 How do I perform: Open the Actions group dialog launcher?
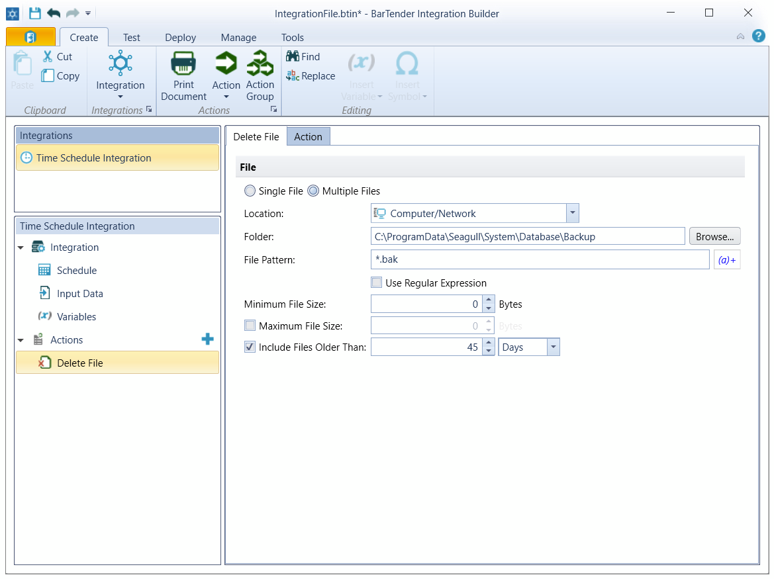(x=274, y=109)
